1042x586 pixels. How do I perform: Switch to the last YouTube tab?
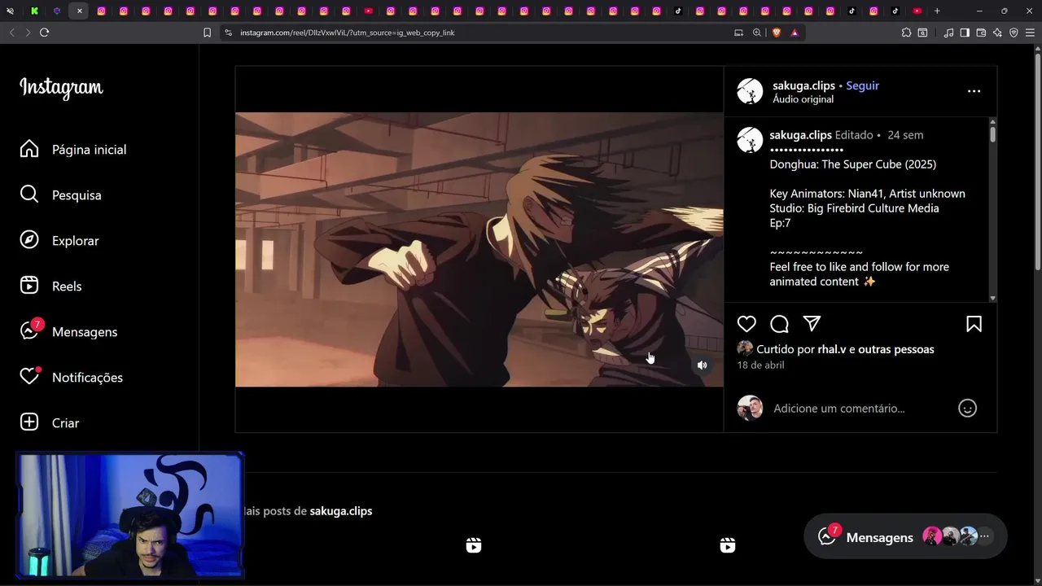917,11
